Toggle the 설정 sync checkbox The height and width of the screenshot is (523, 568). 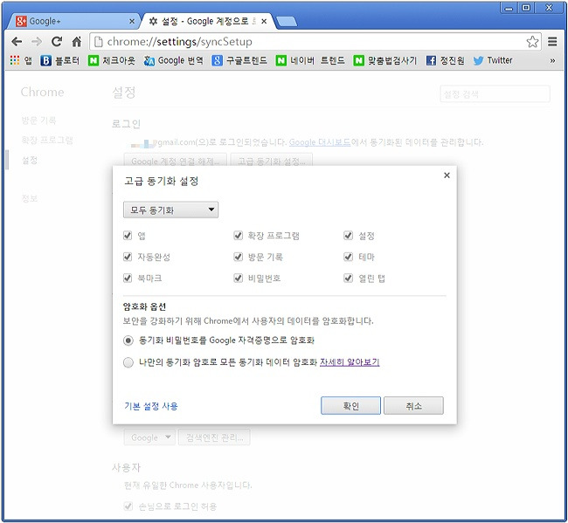[x=348, y=236]
